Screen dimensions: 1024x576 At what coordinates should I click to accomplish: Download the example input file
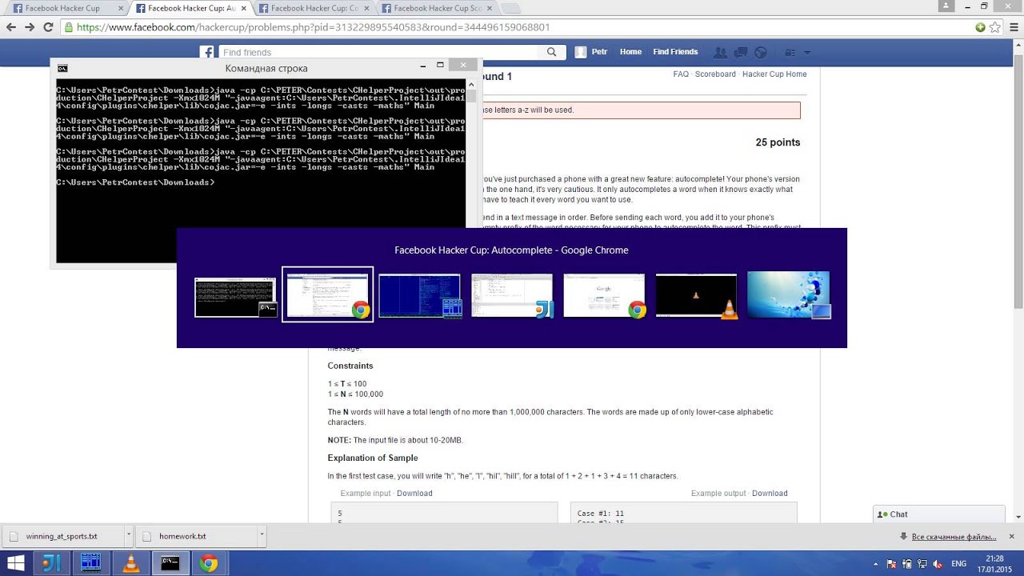pyautogui.click(x=414, y=493)
